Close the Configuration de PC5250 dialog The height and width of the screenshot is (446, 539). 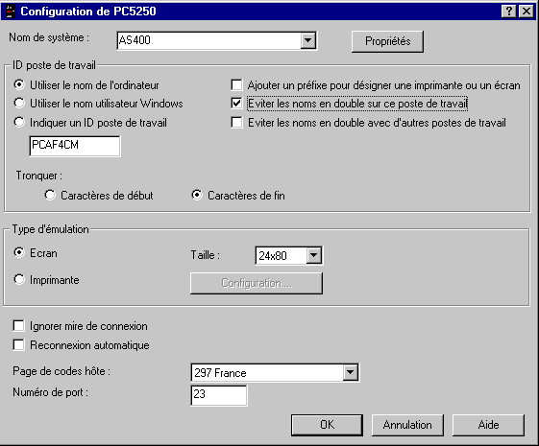click(527, 12)
